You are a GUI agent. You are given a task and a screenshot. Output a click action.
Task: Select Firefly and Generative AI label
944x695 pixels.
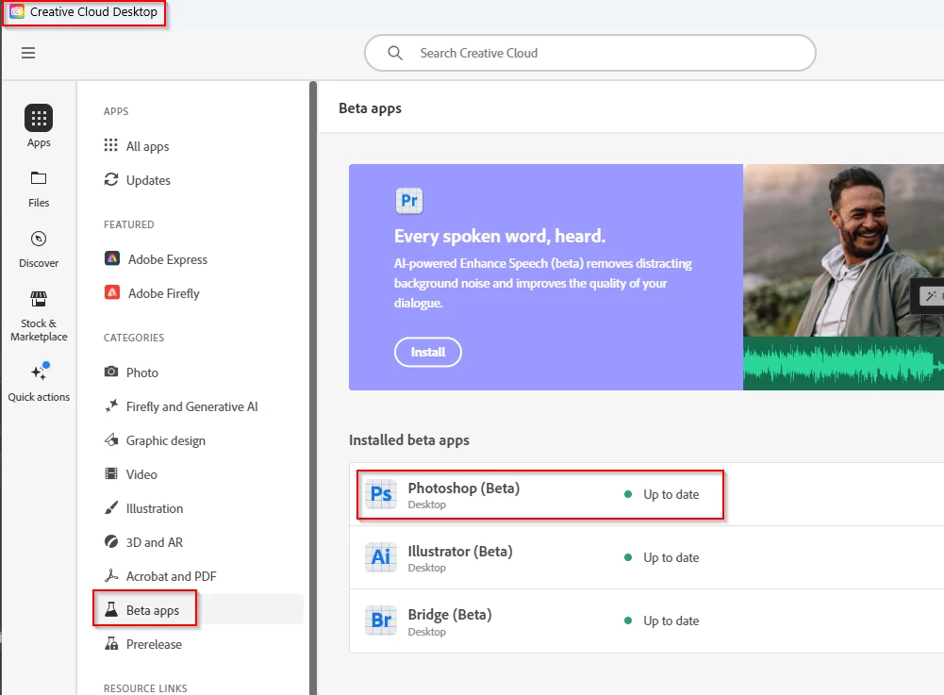click(192, 406)
